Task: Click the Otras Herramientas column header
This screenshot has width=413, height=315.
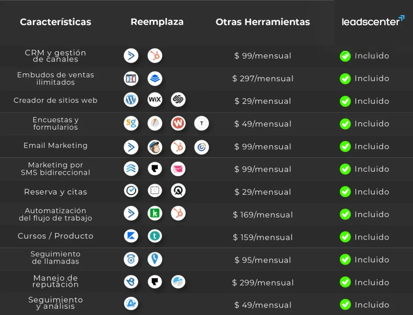Action: point(263,22)
